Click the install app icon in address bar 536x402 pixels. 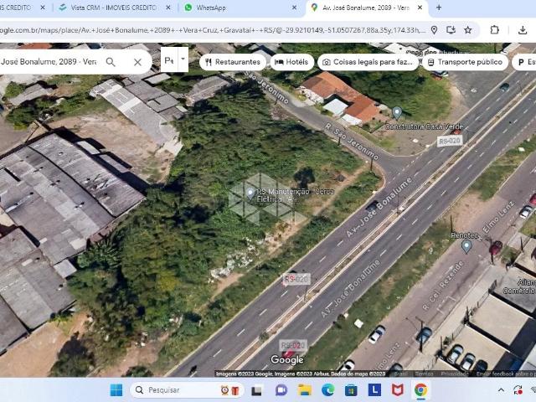(x=451, y=30)
